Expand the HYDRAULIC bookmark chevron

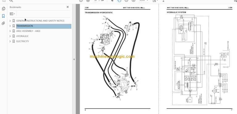[x=10, y=36]
